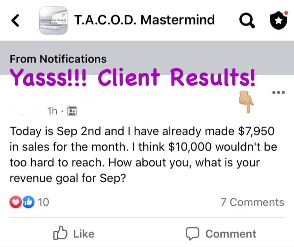Tap the From Notifications header bar
Viewport: 294px width, 247px height.
147,58
